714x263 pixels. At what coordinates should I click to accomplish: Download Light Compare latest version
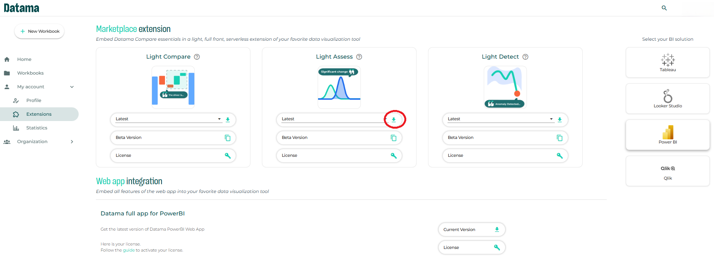point(228,120)
